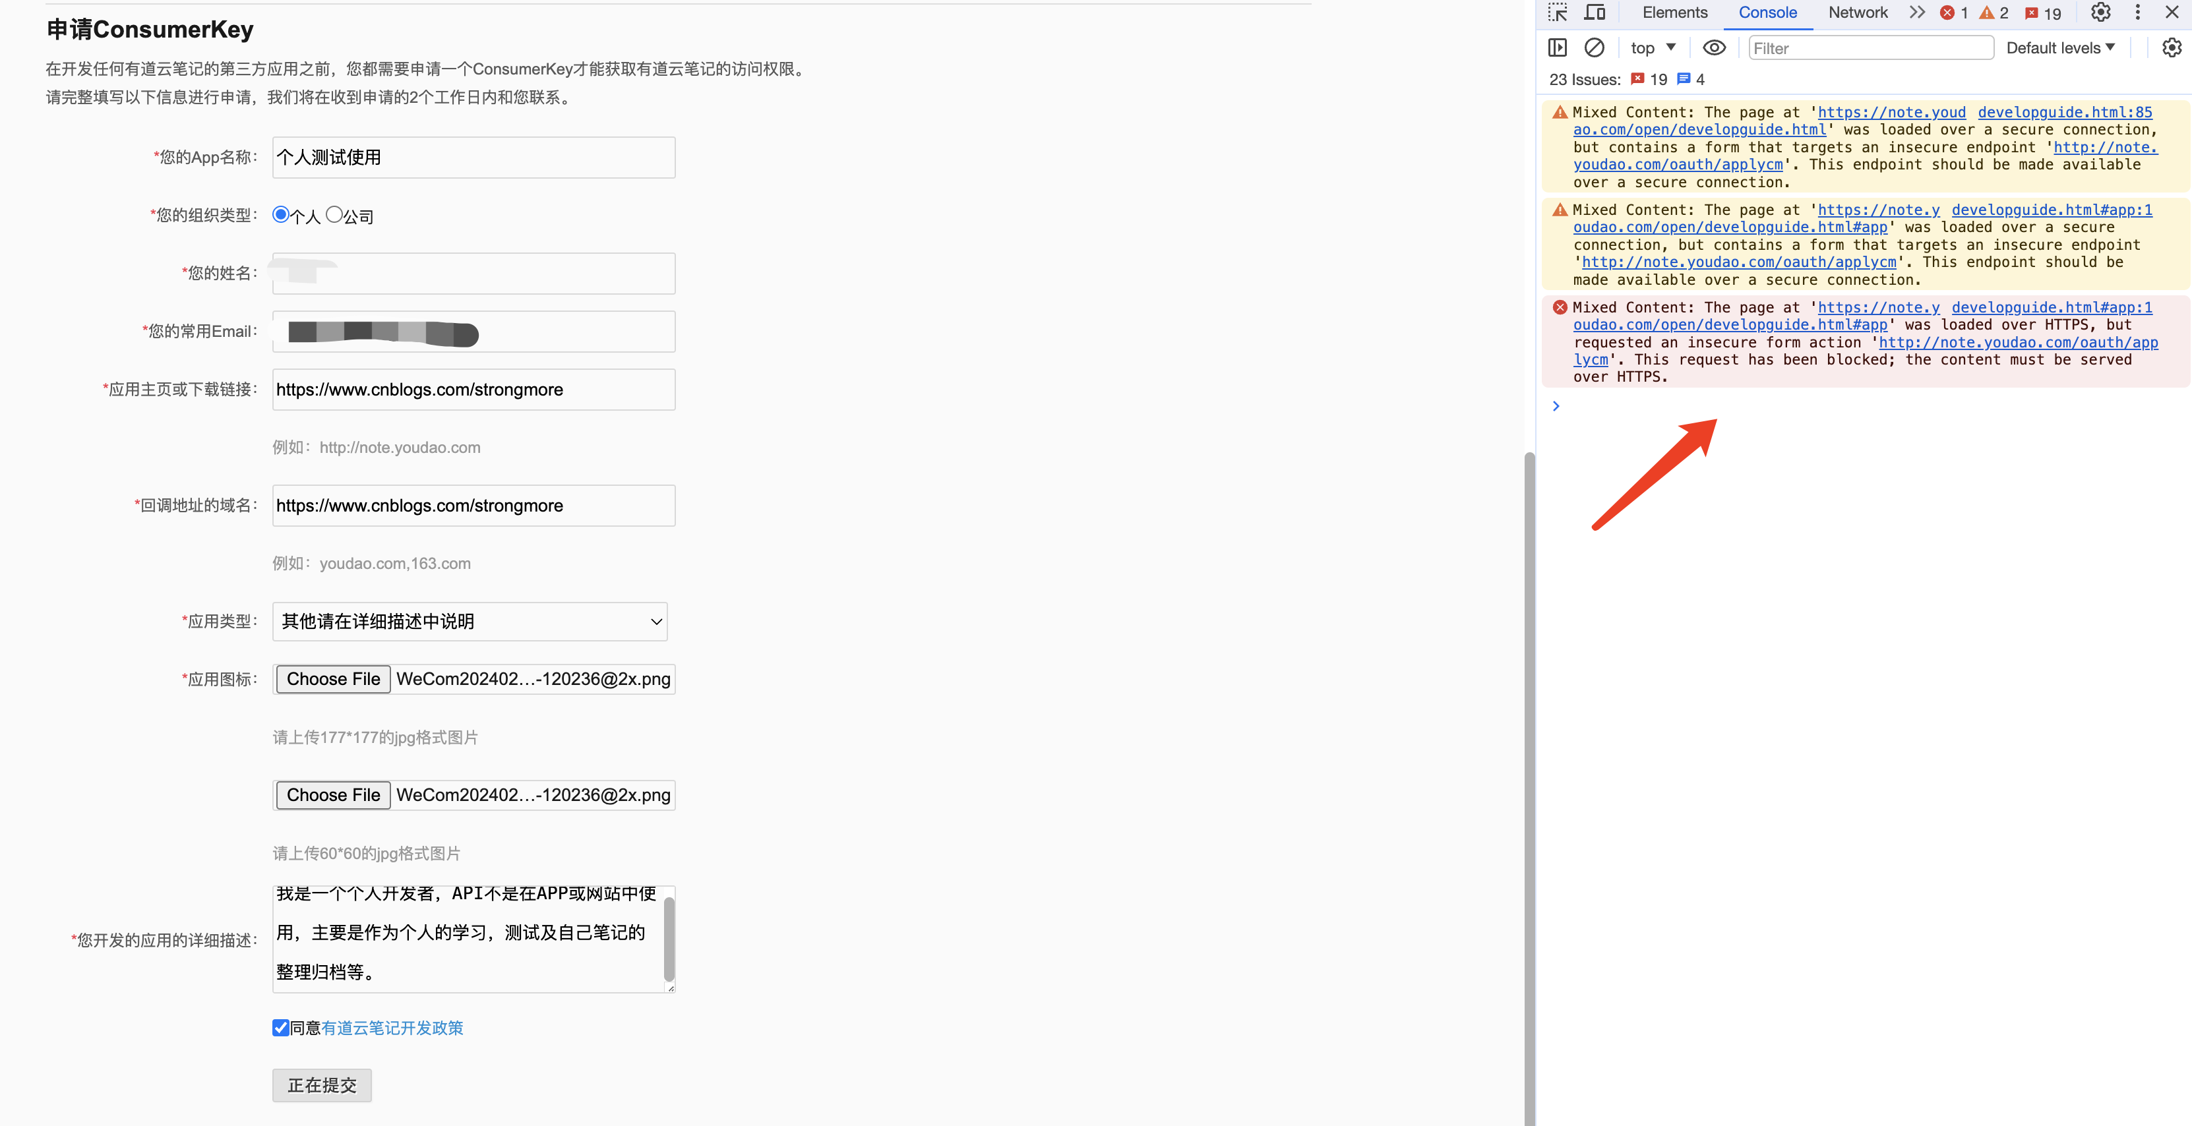Activate the inspect element picker icon
This screenshot has width=2192, height=1126.
tap(1557, 13)
